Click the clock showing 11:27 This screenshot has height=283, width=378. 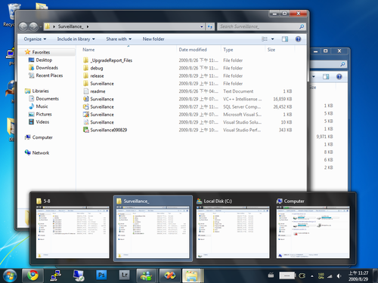[x=358, y=276]
